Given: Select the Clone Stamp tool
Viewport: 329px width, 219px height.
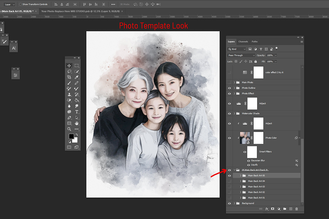Looking at the screenshot, I should [69, 94].
